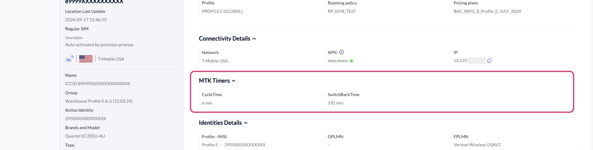
Task: Select the PROFILE E (GLOBAL) value
Action: (222, 11)
